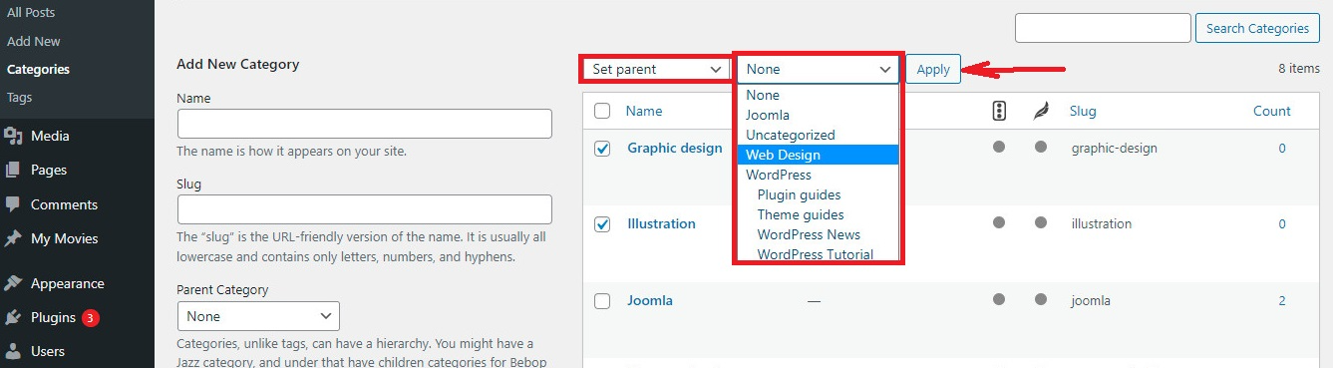Image resolution: width=1333 pixels, height=368 pixels.
Task: Choose WordPress from the parent list
Action: (x=818, y=175)
